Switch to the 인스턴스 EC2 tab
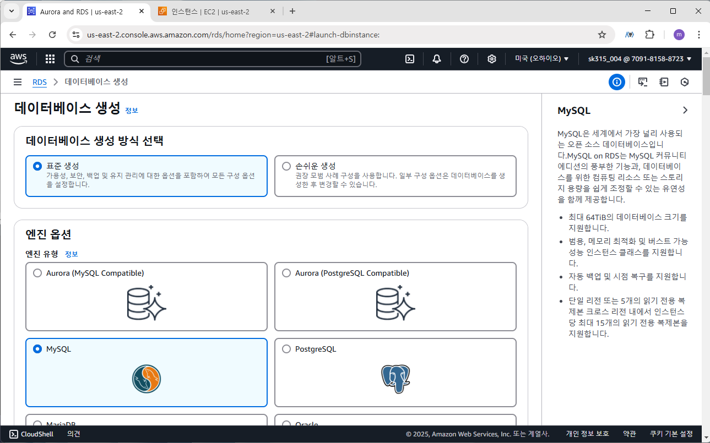The width and height of the screenshot is (710, 443). click(210, 12)
